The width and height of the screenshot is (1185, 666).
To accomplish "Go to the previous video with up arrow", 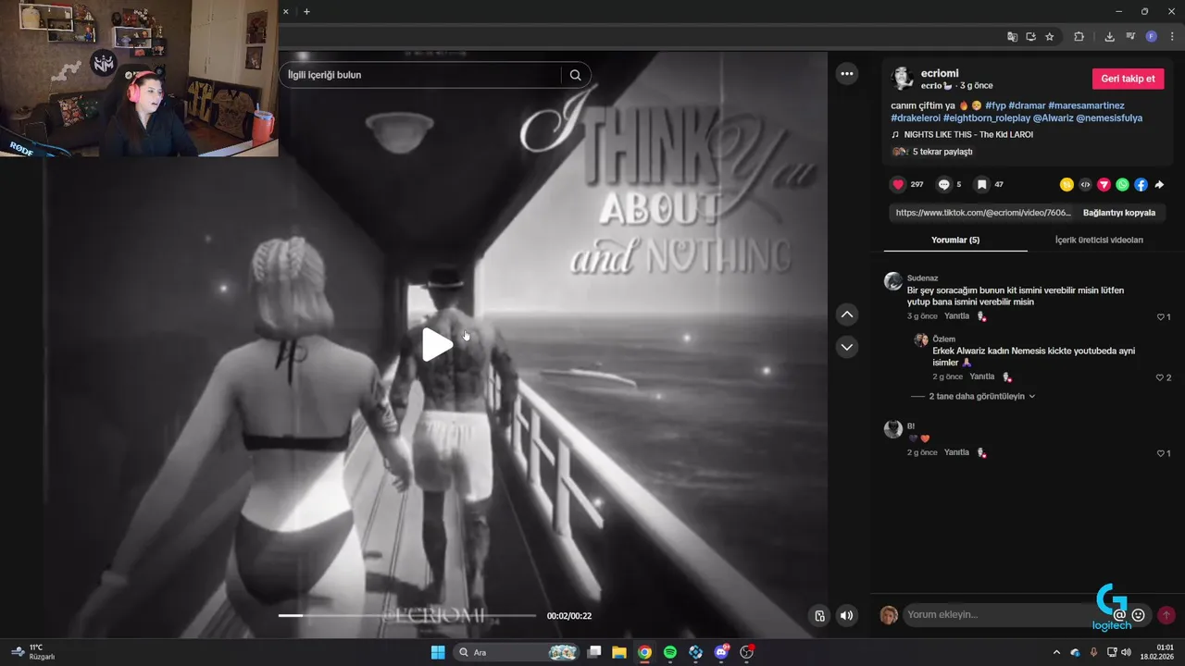I will 847,314.
